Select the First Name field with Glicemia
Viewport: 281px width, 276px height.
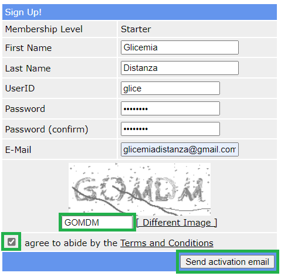(x=180, y=47)
